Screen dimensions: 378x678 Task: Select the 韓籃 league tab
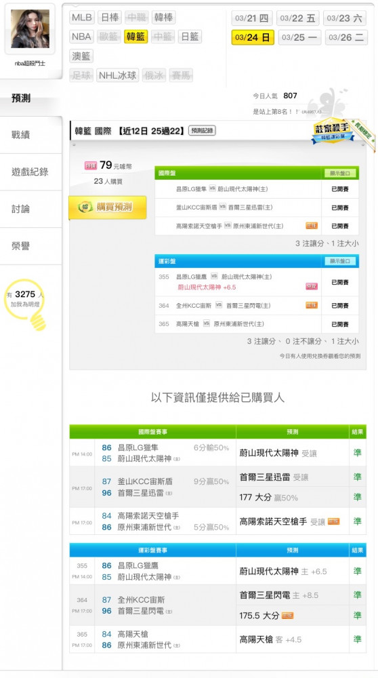135,37
